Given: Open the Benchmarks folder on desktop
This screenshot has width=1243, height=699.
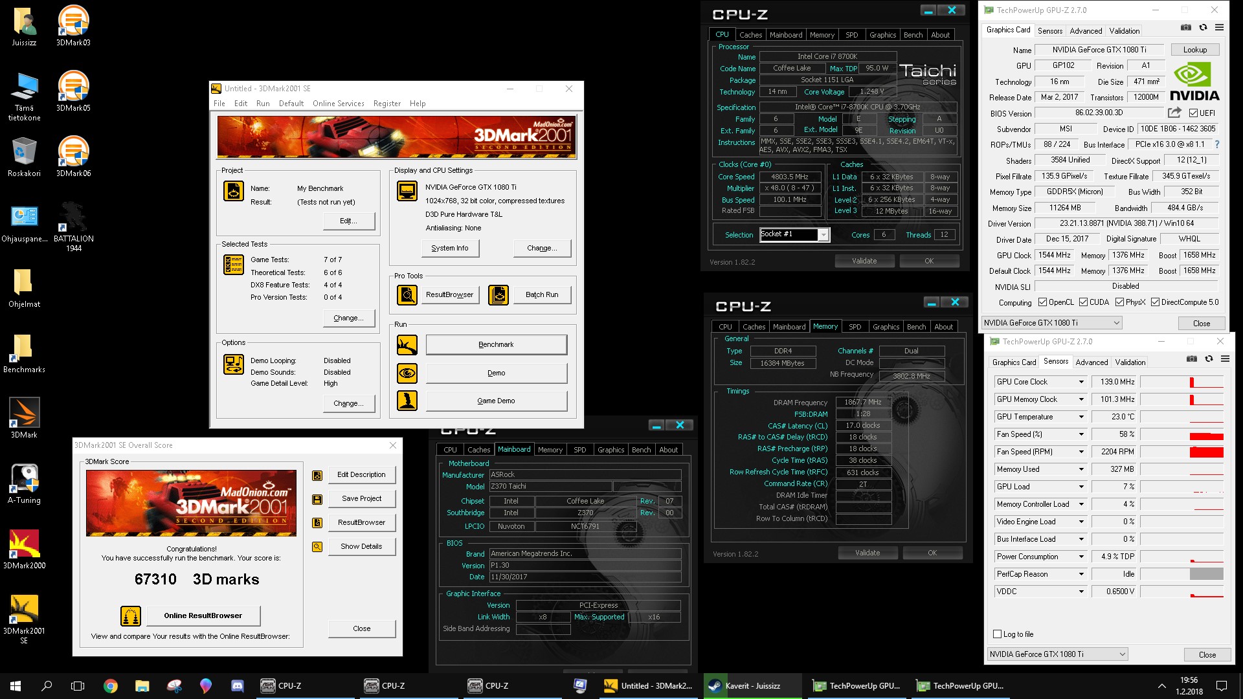Looking at the screenshot, I should click(24, 353).
